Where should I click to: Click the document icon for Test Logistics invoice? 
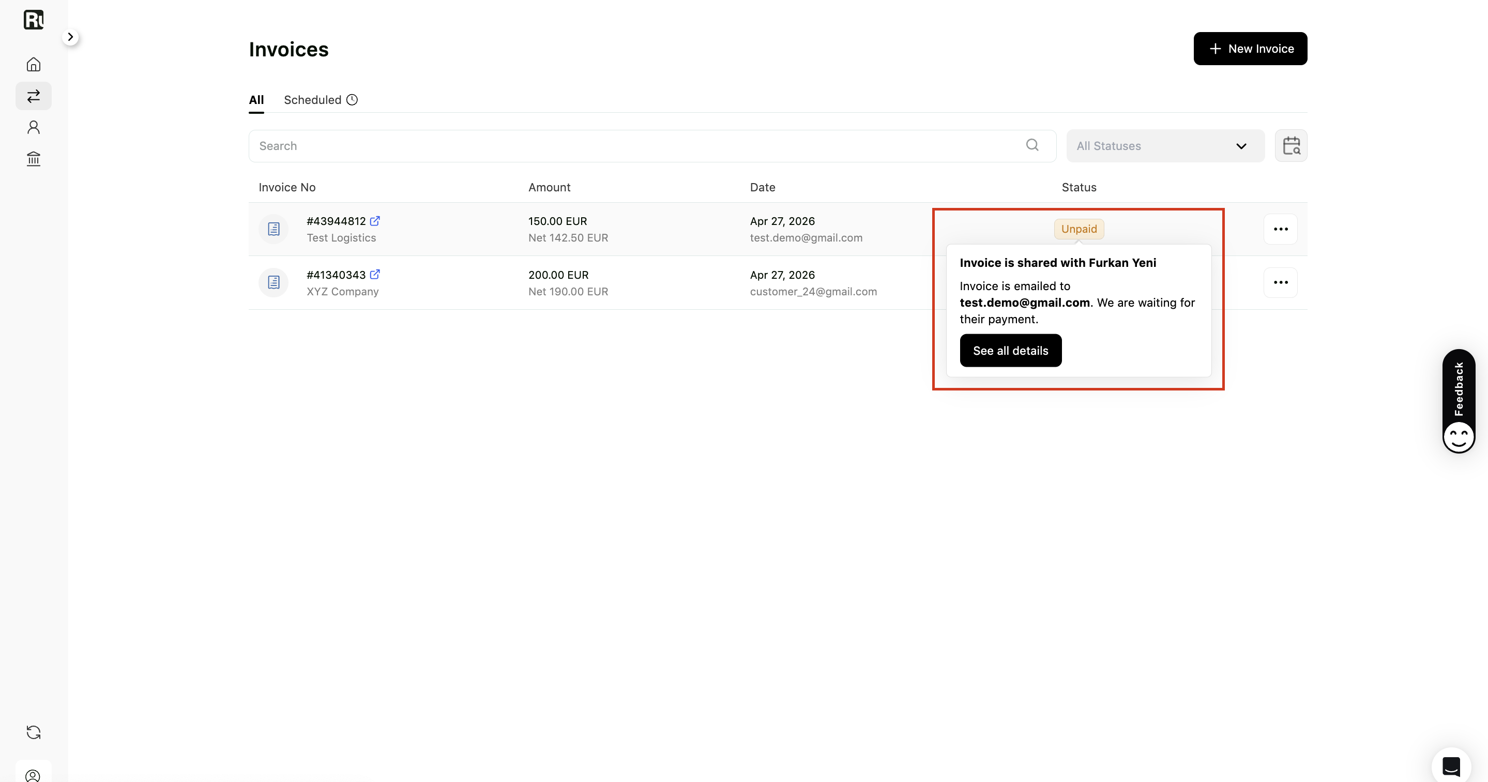coord(274,229)
